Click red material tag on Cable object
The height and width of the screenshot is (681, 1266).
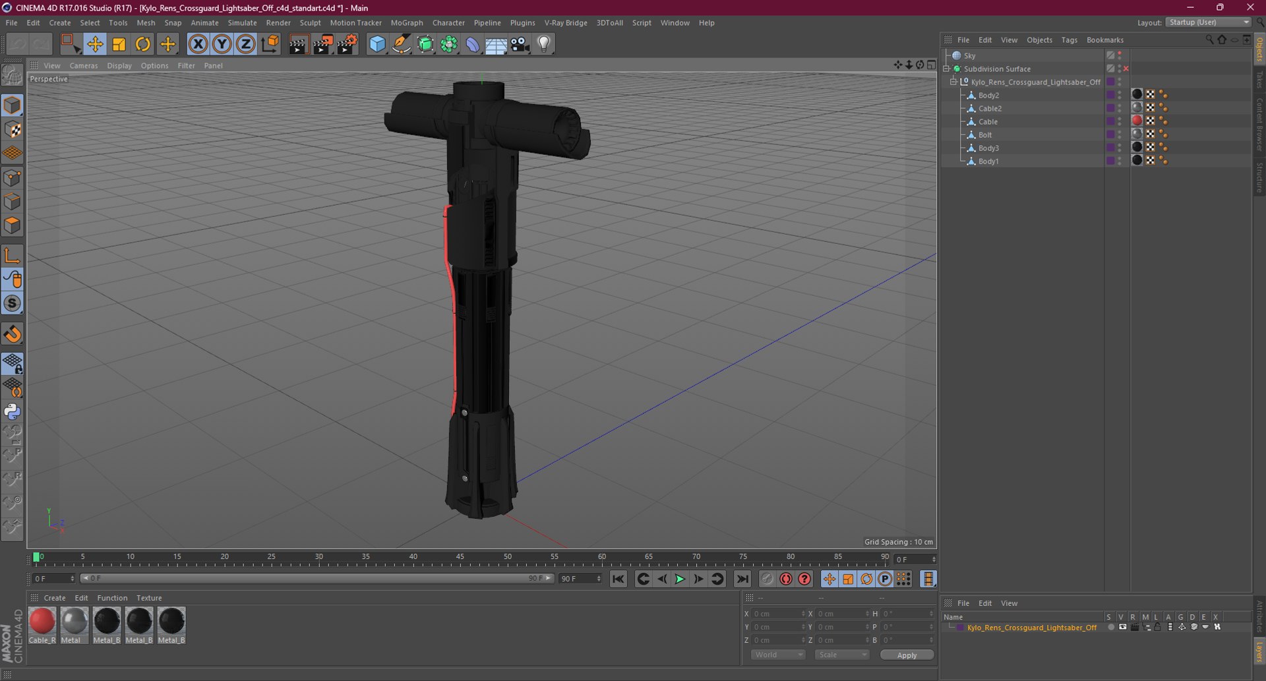point(1137,121)
